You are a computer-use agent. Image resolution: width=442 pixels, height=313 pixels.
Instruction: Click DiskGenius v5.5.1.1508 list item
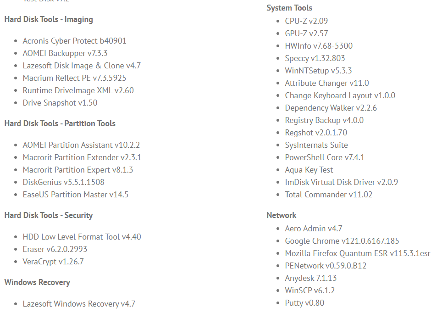(x=63, y=182)
